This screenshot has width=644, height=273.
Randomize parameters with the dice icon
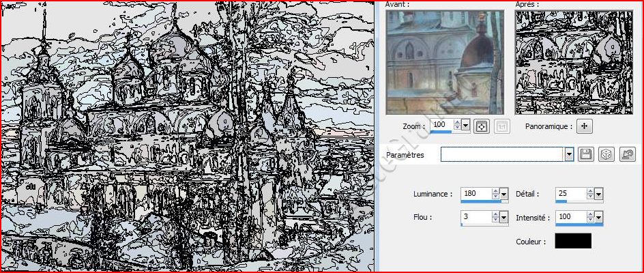[605, 155]
